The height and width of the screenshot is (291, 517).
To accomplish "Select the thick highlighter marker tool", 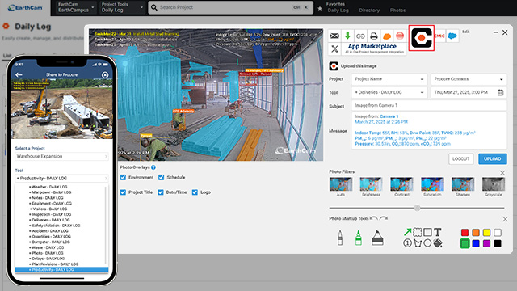I will pos(377,238).
